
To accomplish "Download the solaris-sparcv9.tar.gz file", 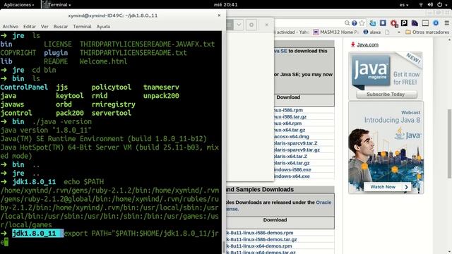I will pyautogui.click(x=297, y=150).
